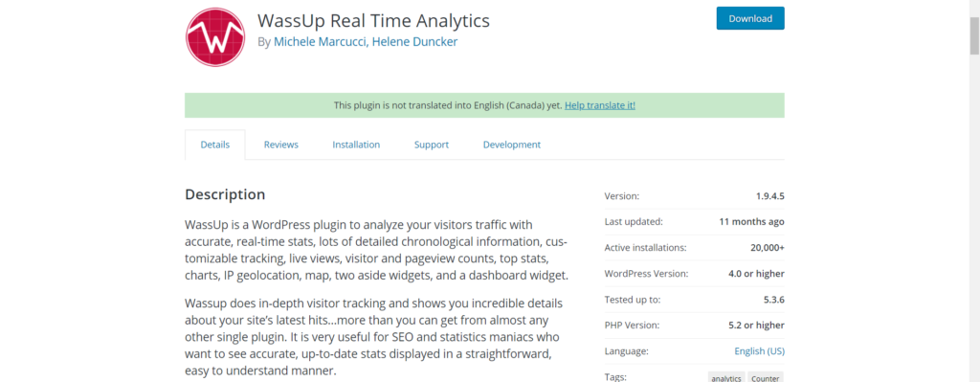View the Development tab
Image resolution: width=980 pixels, height=382 pixels.
click(511, 145)
